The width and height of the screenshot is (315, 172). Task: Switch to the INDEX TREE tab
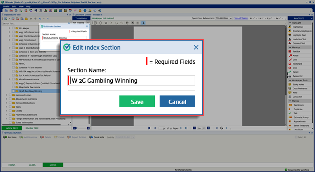tap(12, 128)
